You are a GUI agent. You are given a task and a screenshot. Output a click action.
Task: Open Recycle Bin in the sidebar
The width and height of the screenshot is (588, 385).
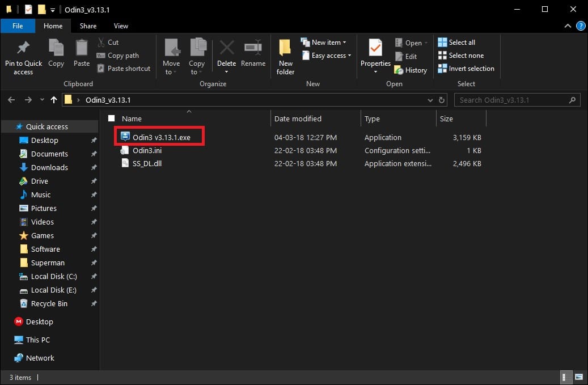49,304
